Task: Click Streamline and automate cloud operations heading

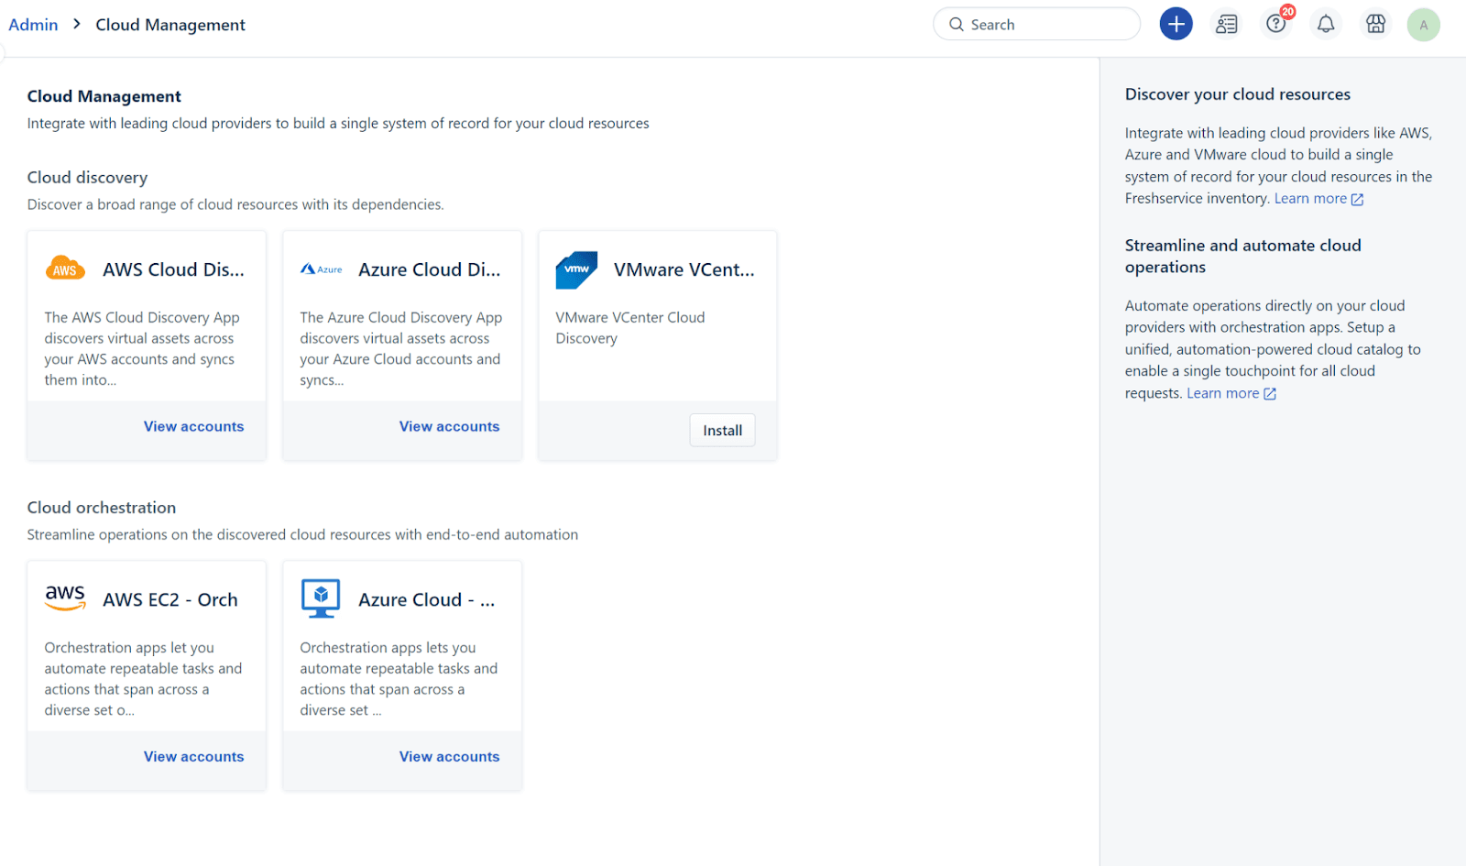Action: [1243, 256]
